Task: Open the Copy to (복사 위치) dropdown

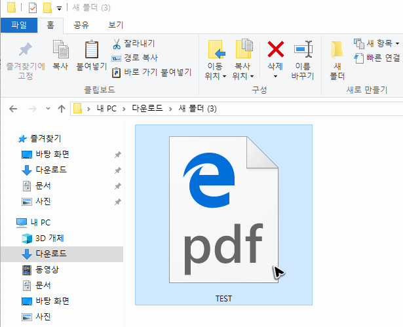Action: point(243,60)
